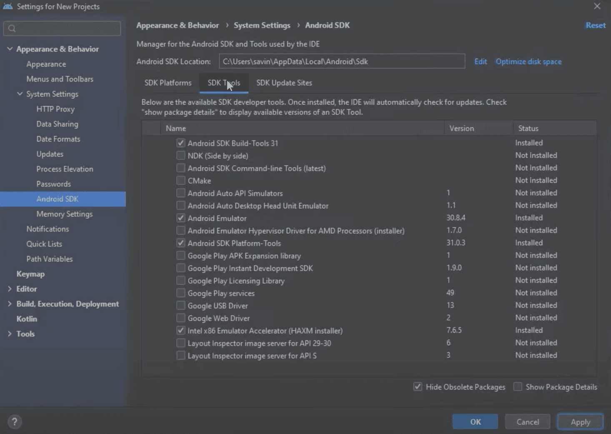Expand the Editor section
Screen dimensions: 611x434
(10, 289)
